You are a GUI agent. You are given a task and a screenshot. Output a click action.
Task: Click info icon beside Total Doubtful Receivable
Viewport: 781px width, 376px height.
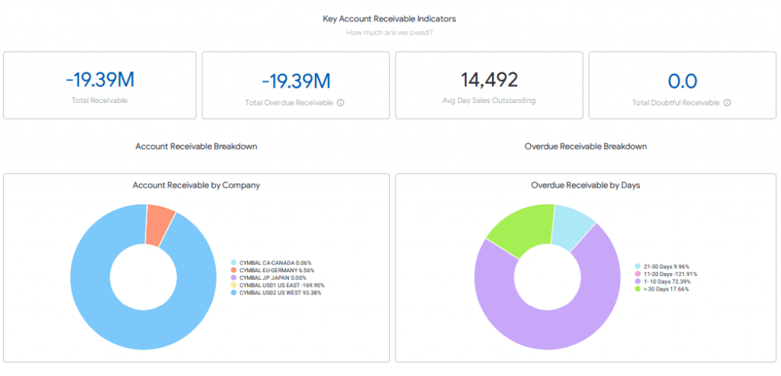coord(727,103)
